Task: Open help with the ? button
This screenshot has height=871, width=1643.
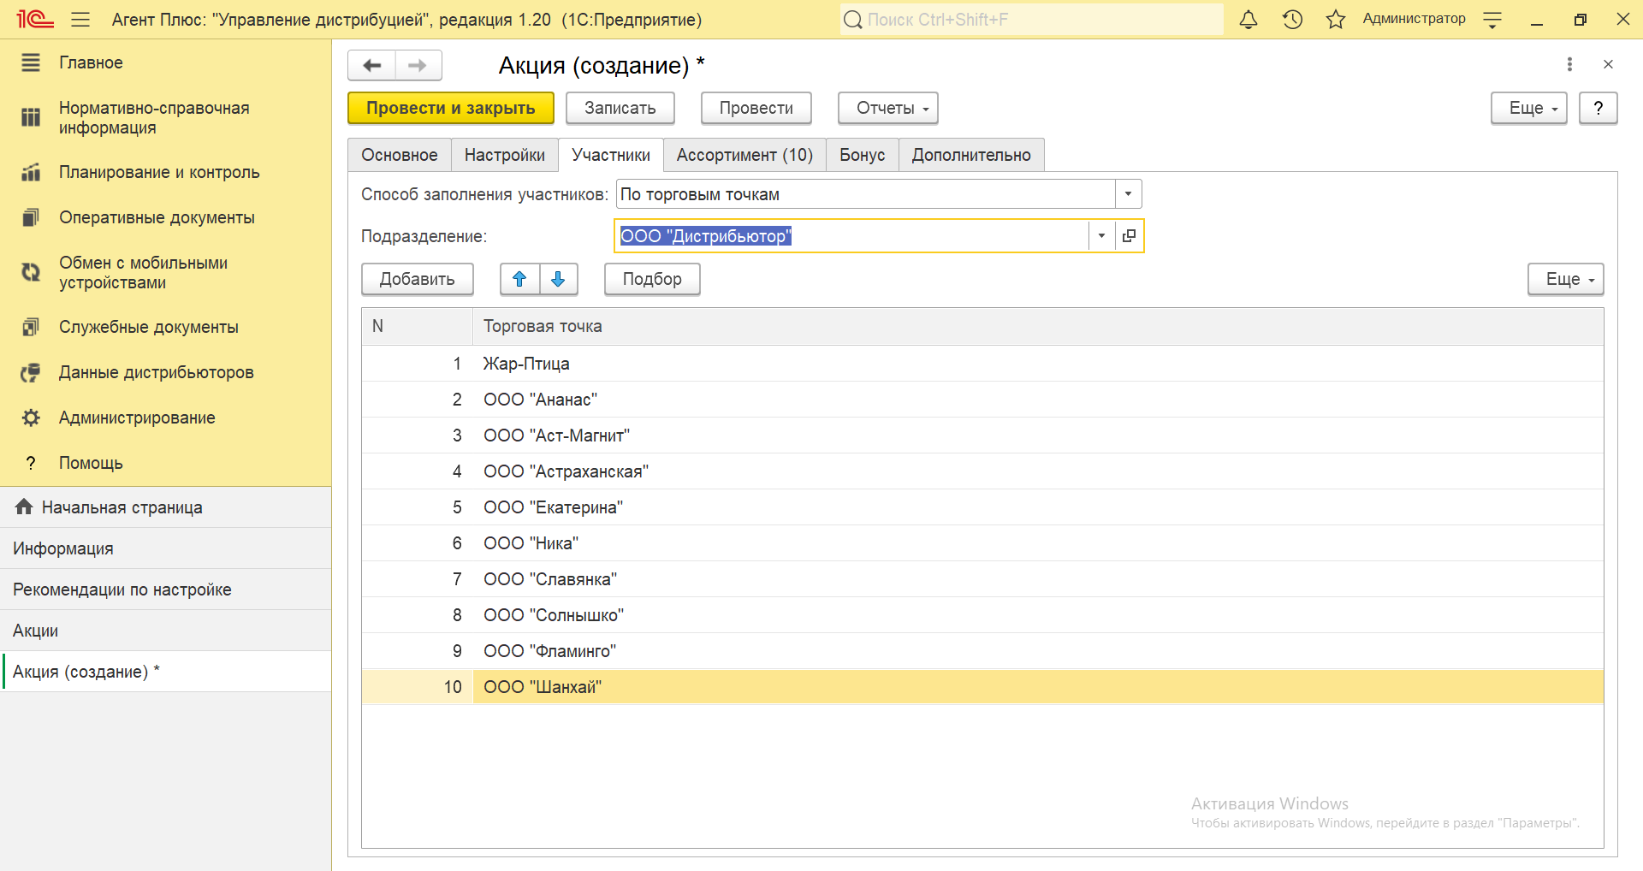Action: pyautogui.click(x=1598, y=108)
